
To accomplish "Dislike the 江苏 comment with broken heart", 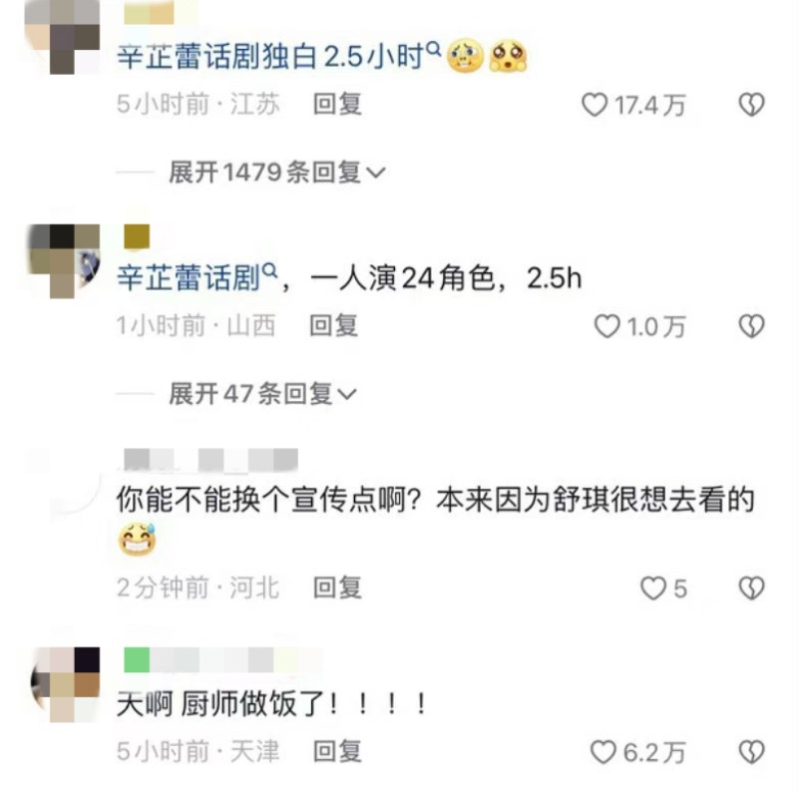I will click(752, 105).
